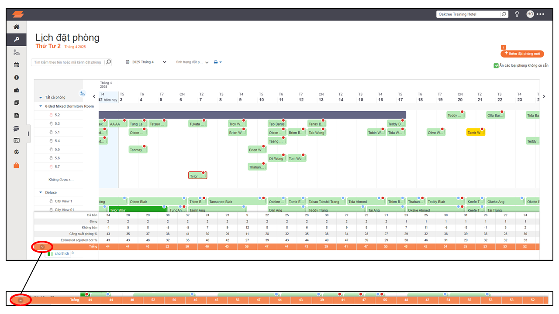Click the hand icon for room 5.4

pyautogui.click(x=51, y=141)
